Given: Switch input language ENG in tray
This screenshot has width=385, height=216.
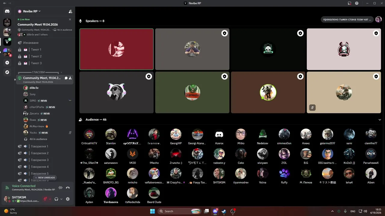Looking at the screenshot, I should 353,211.
